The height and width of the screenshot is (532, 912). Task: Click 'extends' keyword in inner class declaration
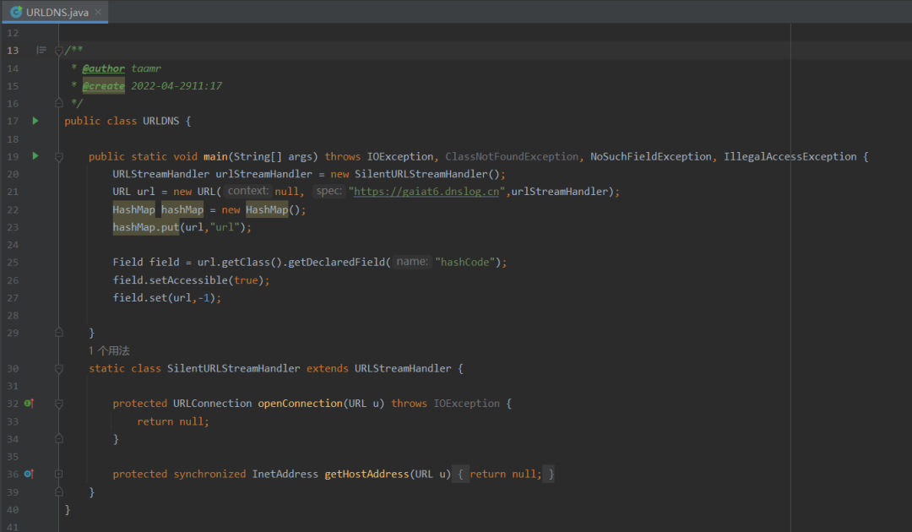[x=328, y=368]
